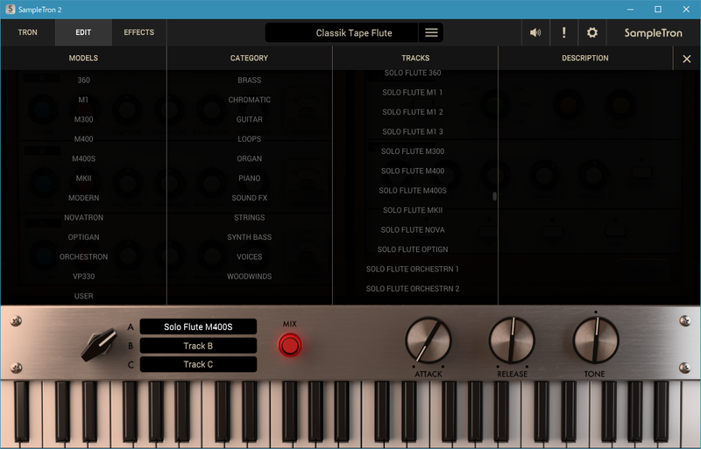Load the SOLO FLUTE OPTIGN track
Image resolution: width=701 pixels, height=449 pixels.
(413, 249)
